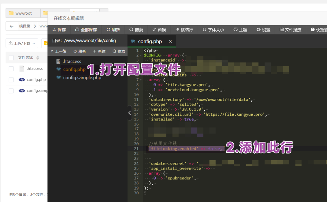
Task: Open 跳转行 (Go to line)
Action: [x=184, y=30]
